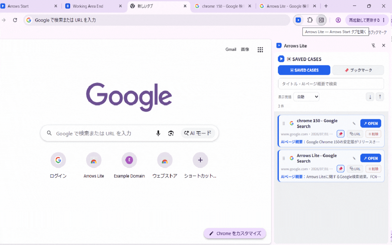
Task: Click the up-arrow sort button
Action: tap(380, 97)
